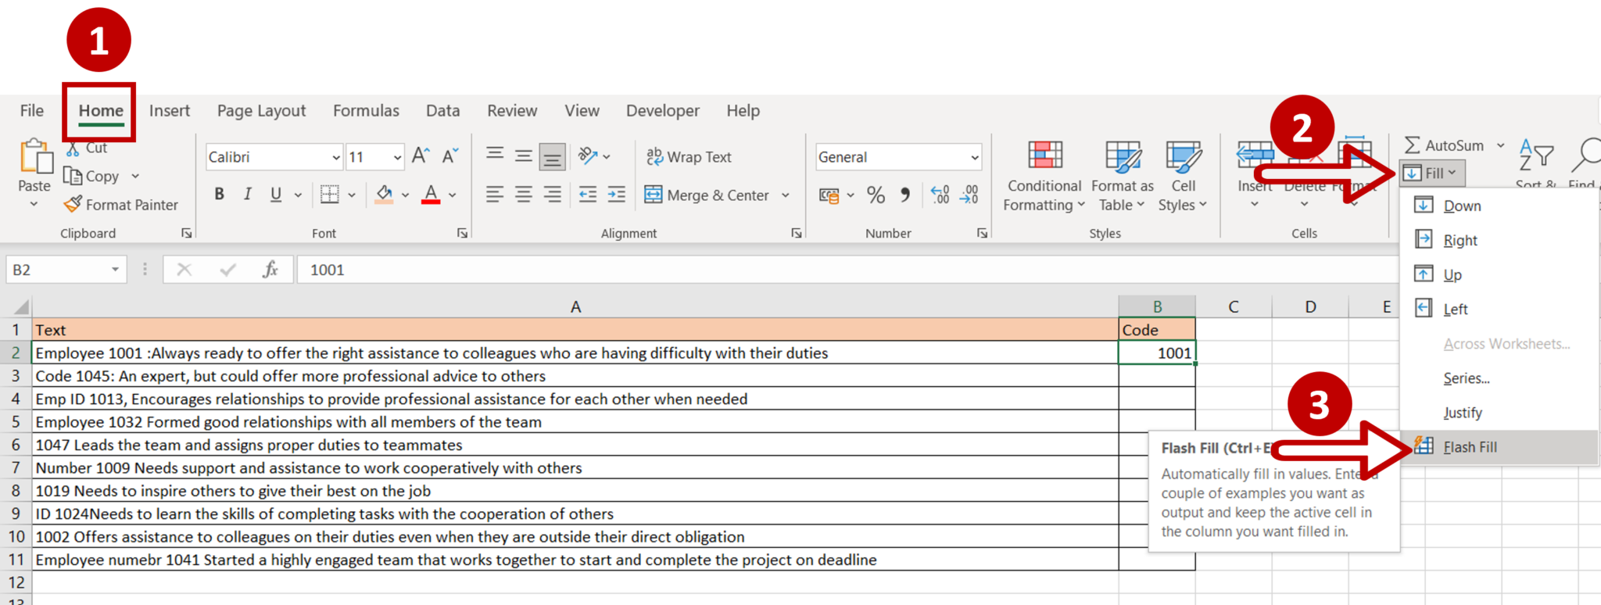The width and height of the screenshot is (1601, 605).
Task: Open the Calibri font name dropdown
Action: coord(336,157)
